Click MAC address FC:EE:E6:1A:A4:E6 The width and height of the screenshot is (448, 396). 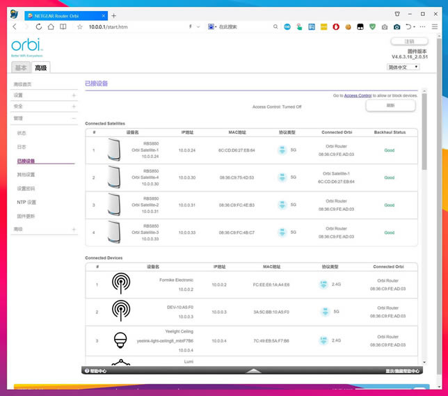271,285
